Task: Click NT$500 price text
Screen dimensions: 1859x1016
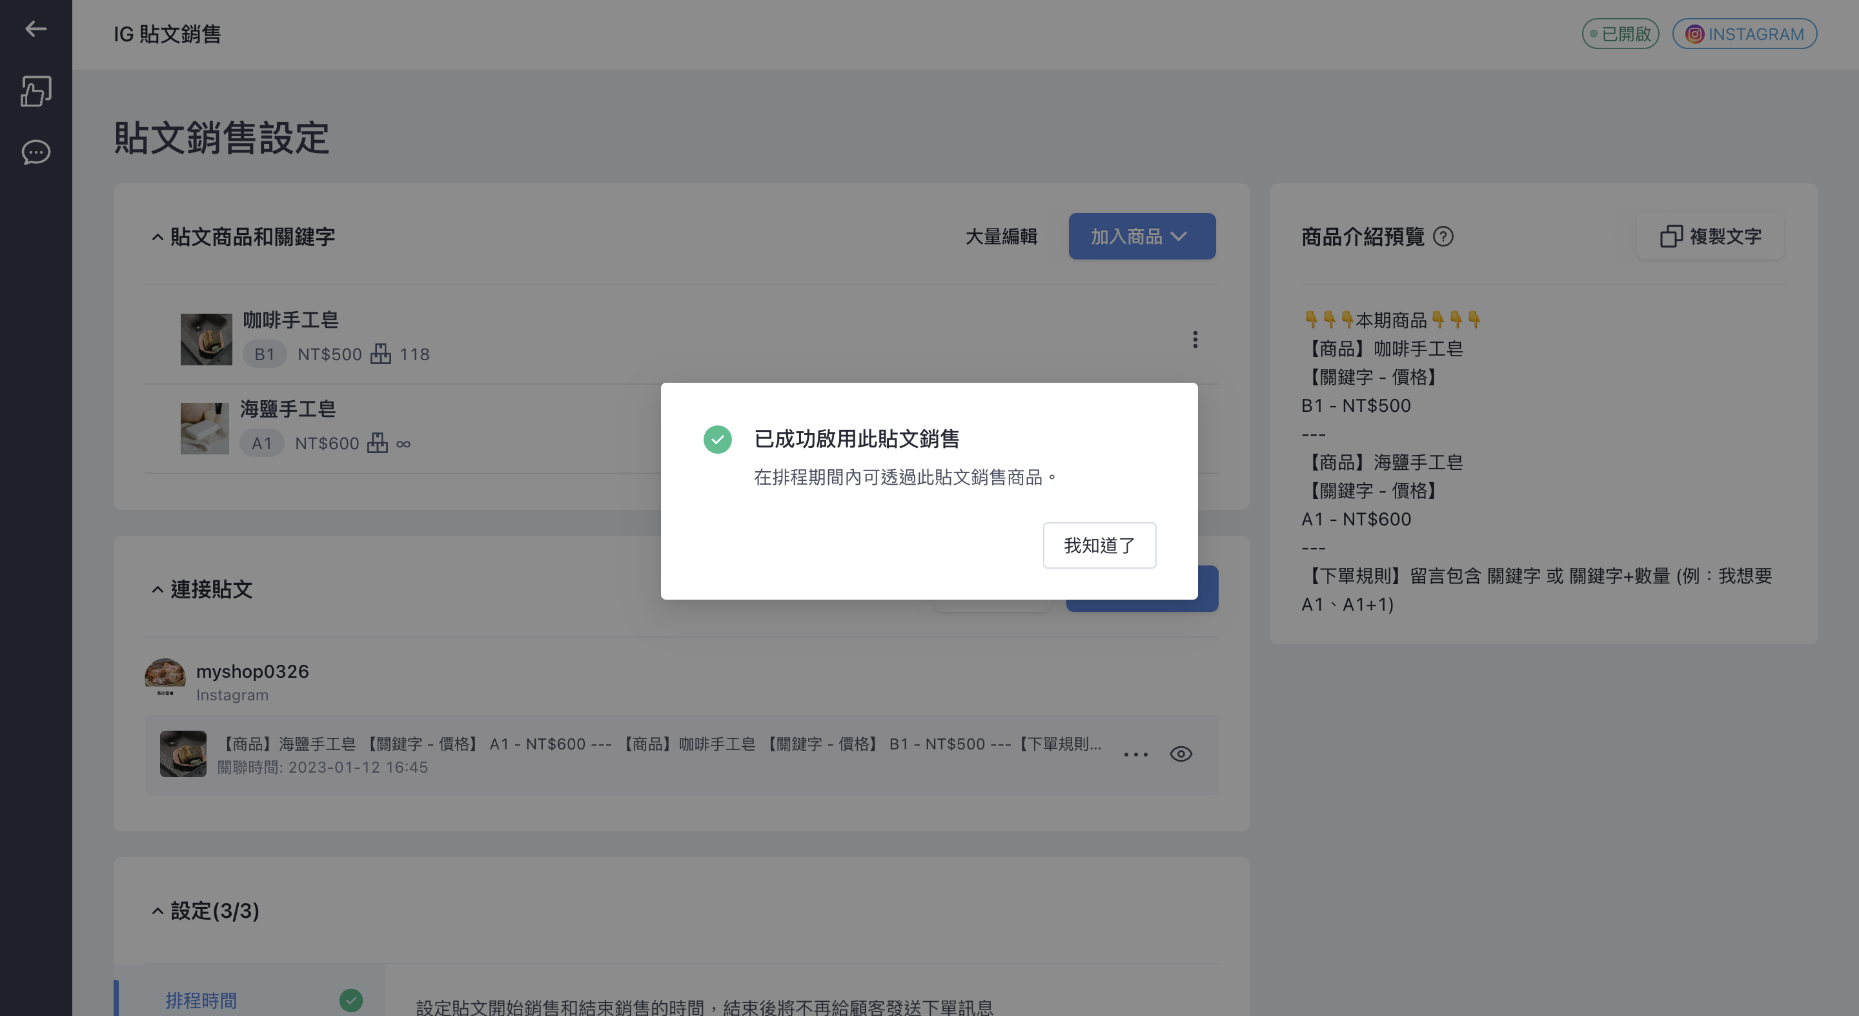Action: click(330, 354)
